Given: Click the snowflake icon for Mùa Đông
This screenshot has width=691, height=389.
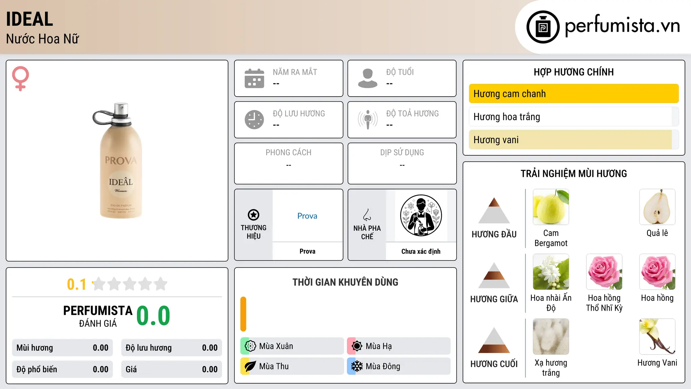Looking at the screenshot, I should 357,366.
